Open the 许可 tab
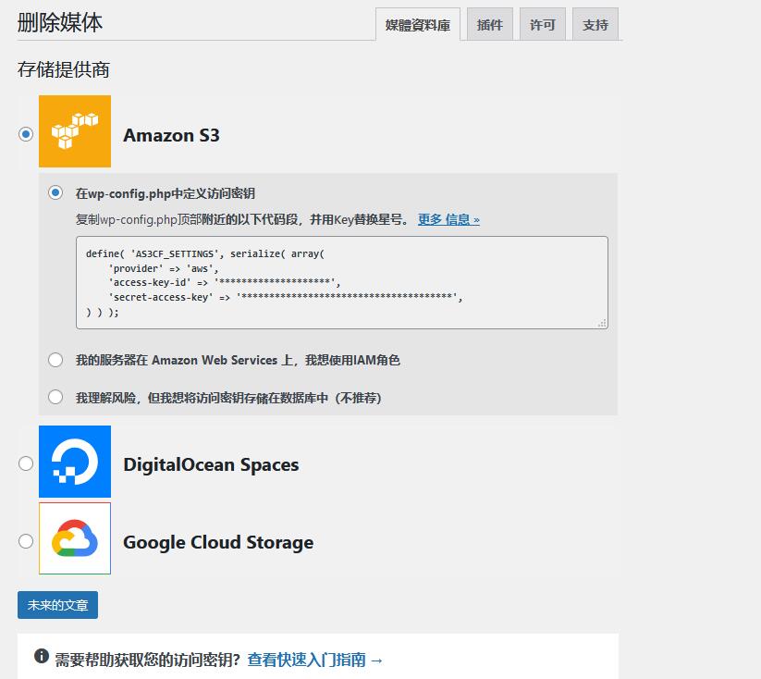 tap(543, 24)
